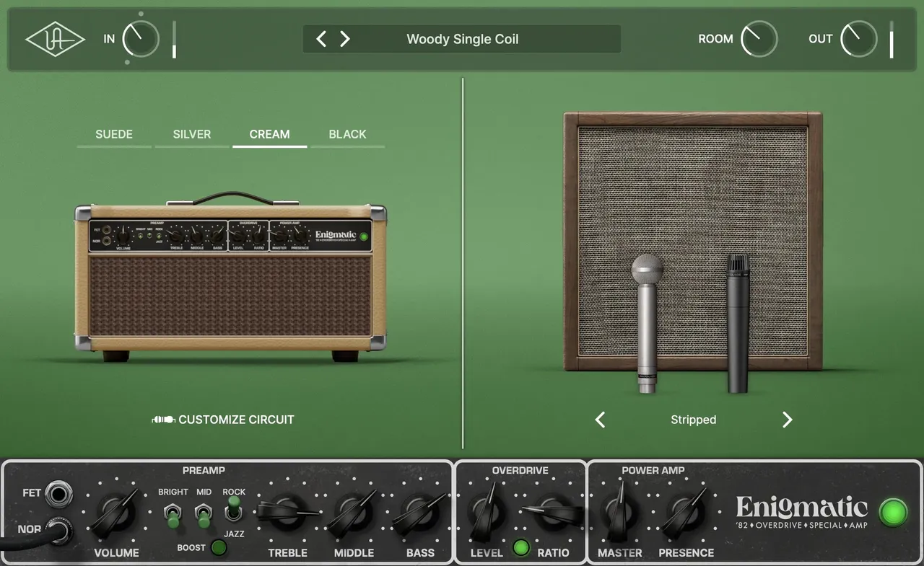Image resolution: width=924 pixels, height=566 pixels.
Task: Go to next preset with right arrow
Action: (345, 39)
